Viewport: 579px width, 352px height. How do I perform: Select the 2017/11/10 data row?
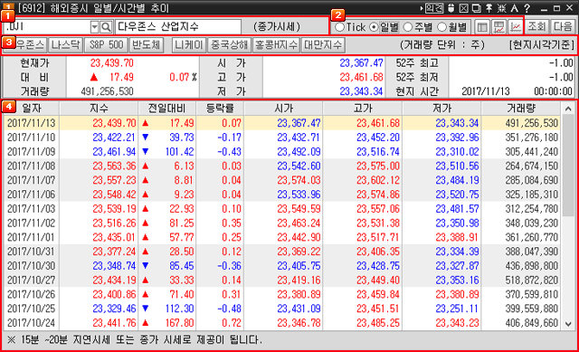pos(282,138)
